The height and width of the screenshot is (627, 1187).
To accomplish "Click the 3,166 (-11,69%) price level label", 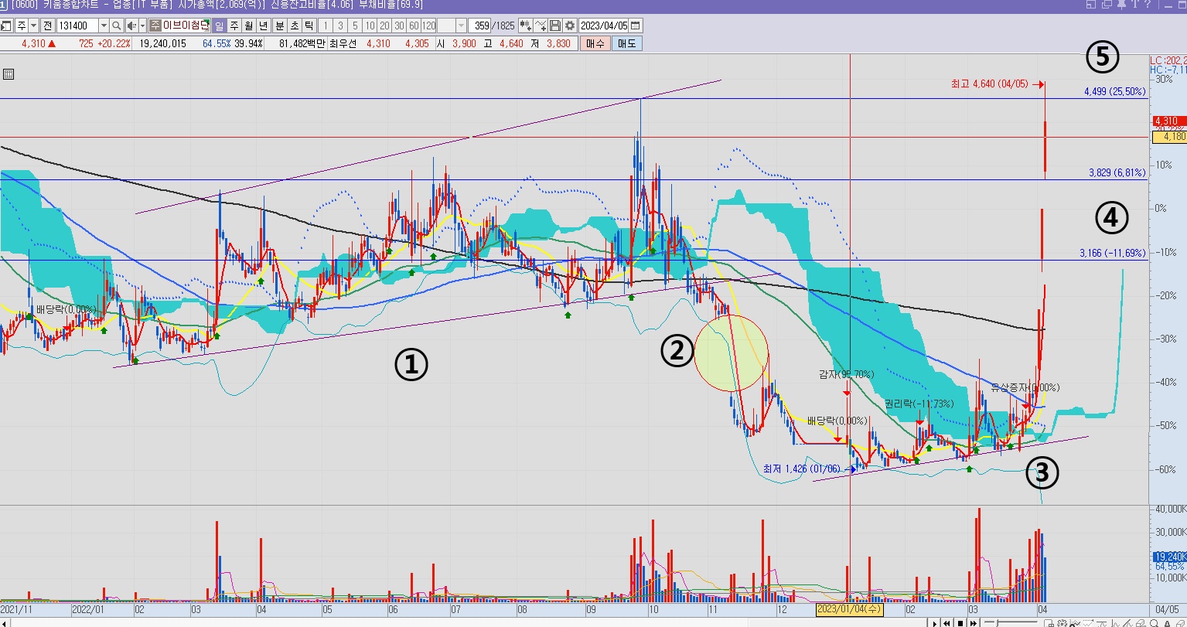I will coord(1113,253).
